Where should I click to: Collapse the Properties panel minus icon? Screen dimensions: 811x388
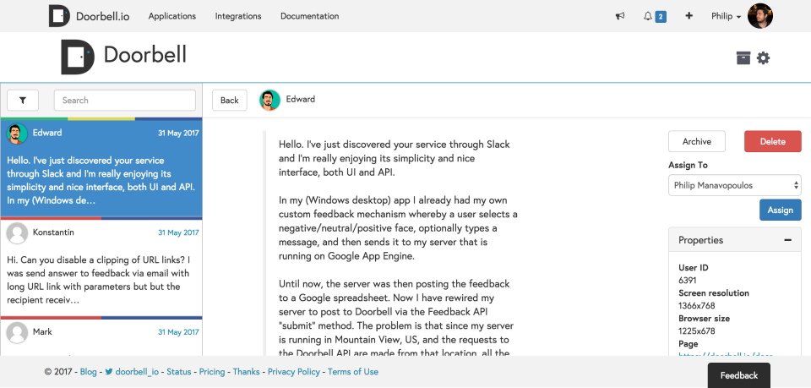tap(787, 240)
